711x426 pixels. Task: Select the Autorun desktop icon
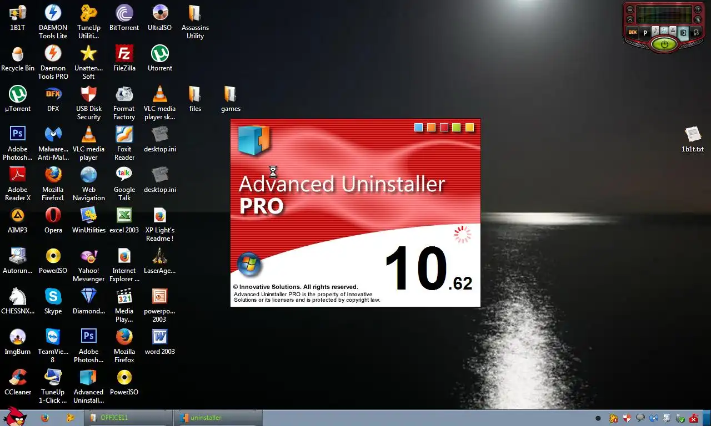(18, 261)
